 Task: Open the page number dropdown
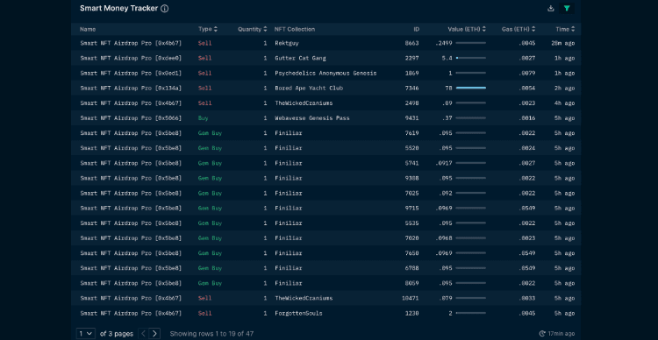coord(86,334)
